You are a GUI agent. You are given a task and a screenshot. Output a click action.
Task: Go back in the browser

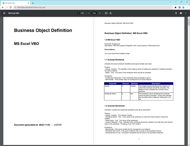(x=3, y=7)
